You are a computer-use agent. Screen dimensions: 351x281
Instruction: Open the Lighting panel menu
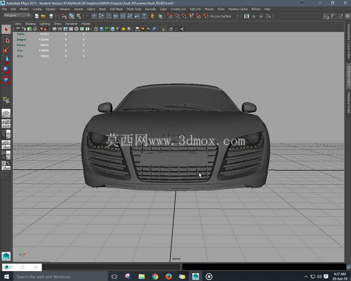click(45, 24)
